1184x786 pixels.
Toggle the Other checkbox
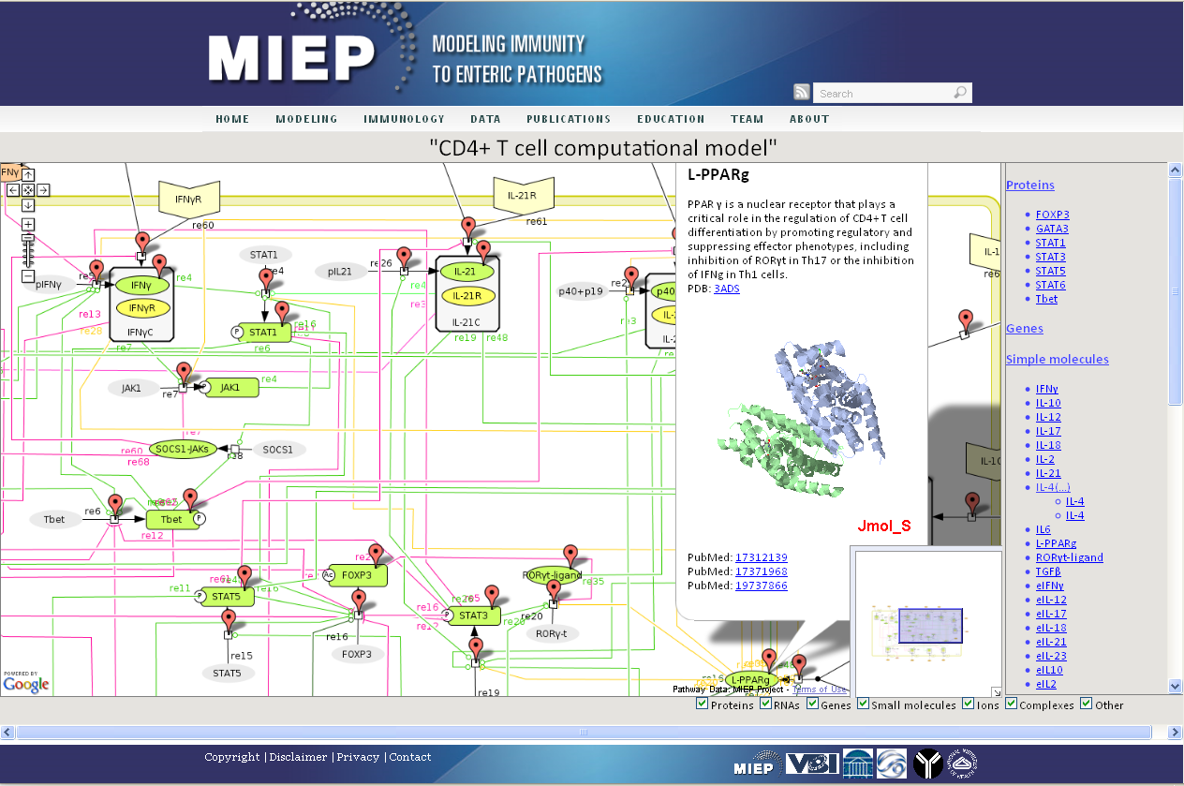point(1087,704)
